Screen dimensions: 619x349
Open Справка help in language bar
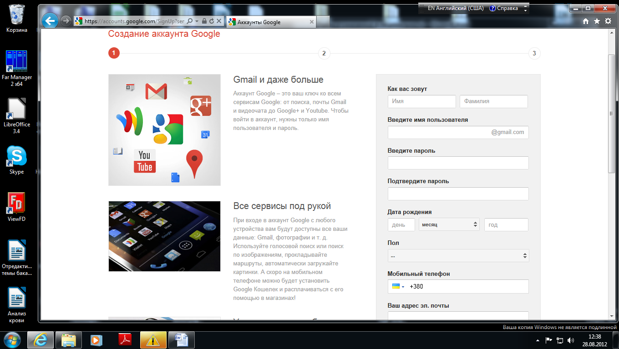(x=503, y=8)
